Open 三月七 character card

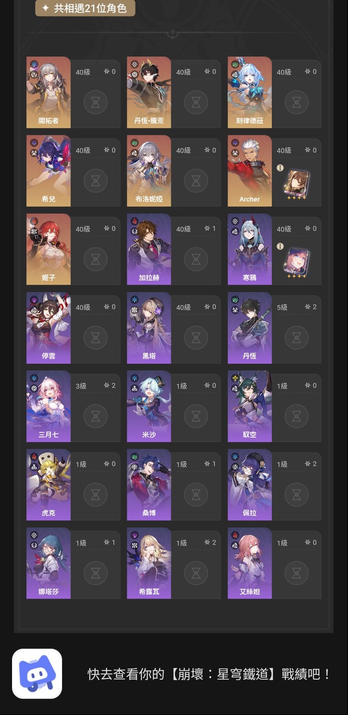(x=73, y=407)
